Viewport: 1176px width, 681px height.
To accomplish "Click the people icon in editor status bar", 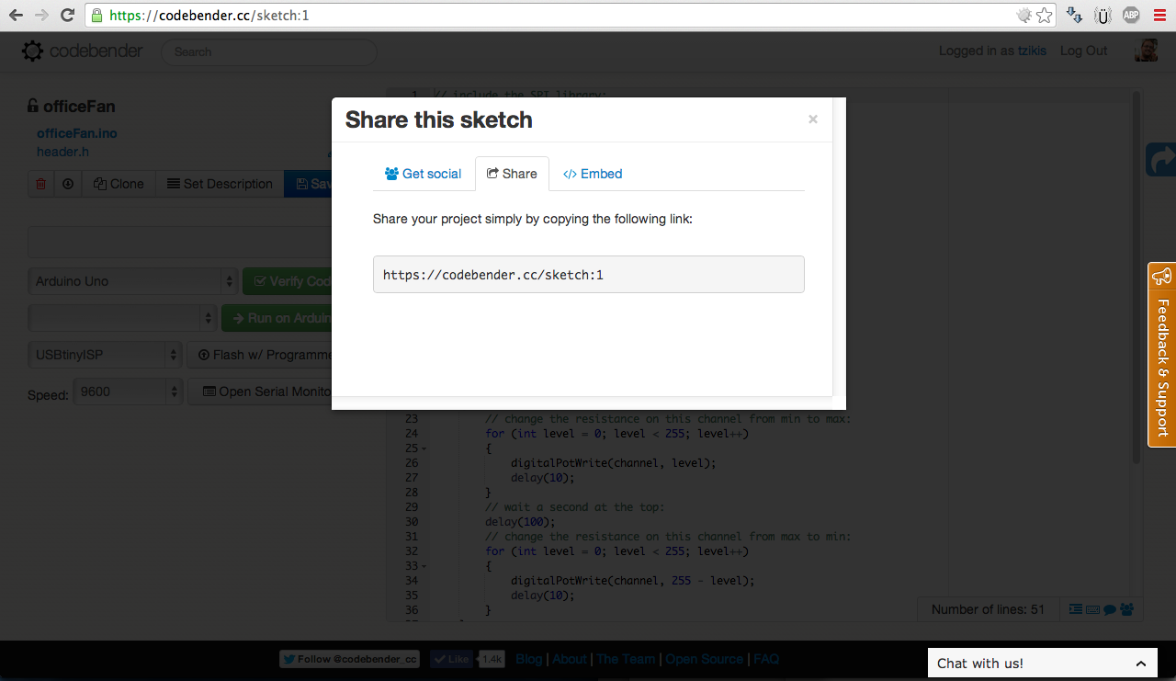I will (1126, 609).
